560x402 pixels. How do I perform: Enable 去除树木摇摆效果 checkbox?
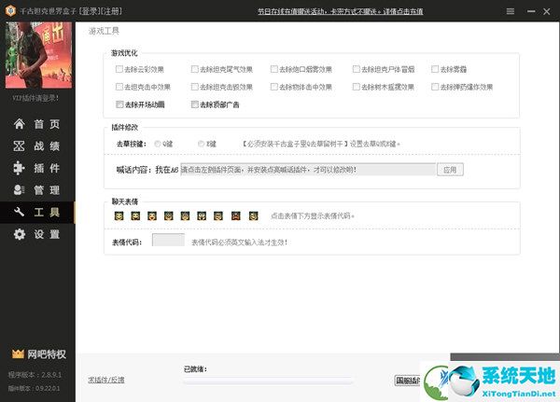pos(357,87)
